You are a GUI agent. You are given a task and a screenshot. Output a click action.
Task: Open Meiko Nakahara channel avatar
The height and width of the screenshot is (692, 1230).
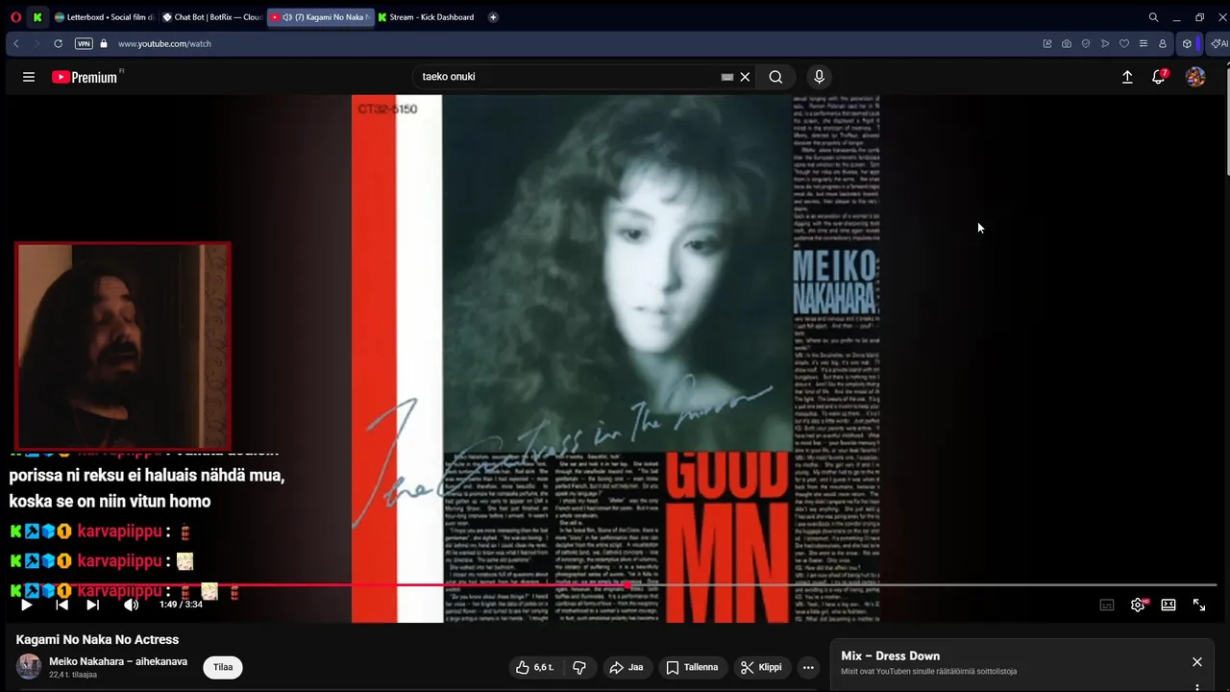pos(29,666)
